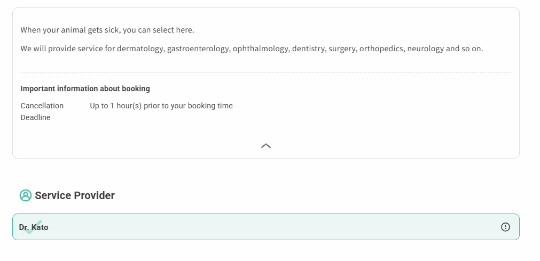Click 'Up to 1 hour(s) prior' text
540x261 pixels.
(161, 106)
